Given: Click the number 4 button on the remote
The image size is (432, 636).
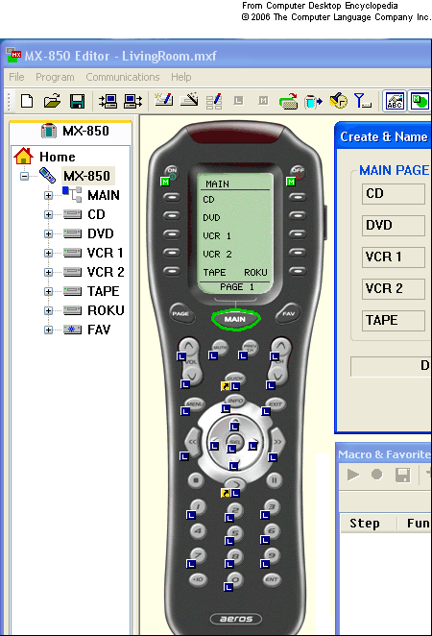Looking at the screenshot, I should [x=198, y=530].
